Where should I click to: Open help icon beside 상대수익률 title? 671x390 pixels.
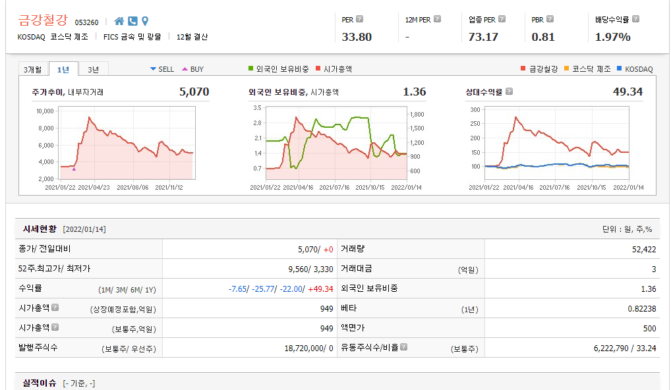pos(509,91)
